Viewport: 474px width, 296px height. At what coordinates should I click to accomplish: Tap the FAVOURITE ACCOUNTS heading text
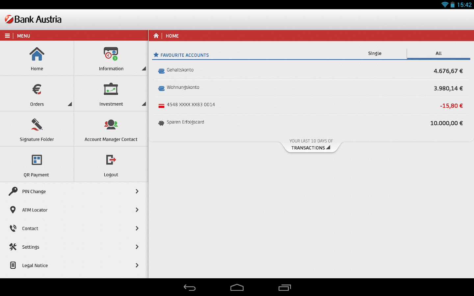[185, 55]
